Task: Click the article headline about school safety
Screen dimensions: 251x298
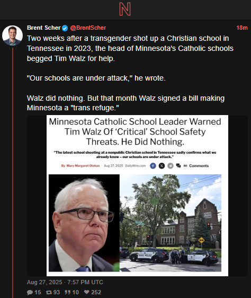Action: [135, 132]
